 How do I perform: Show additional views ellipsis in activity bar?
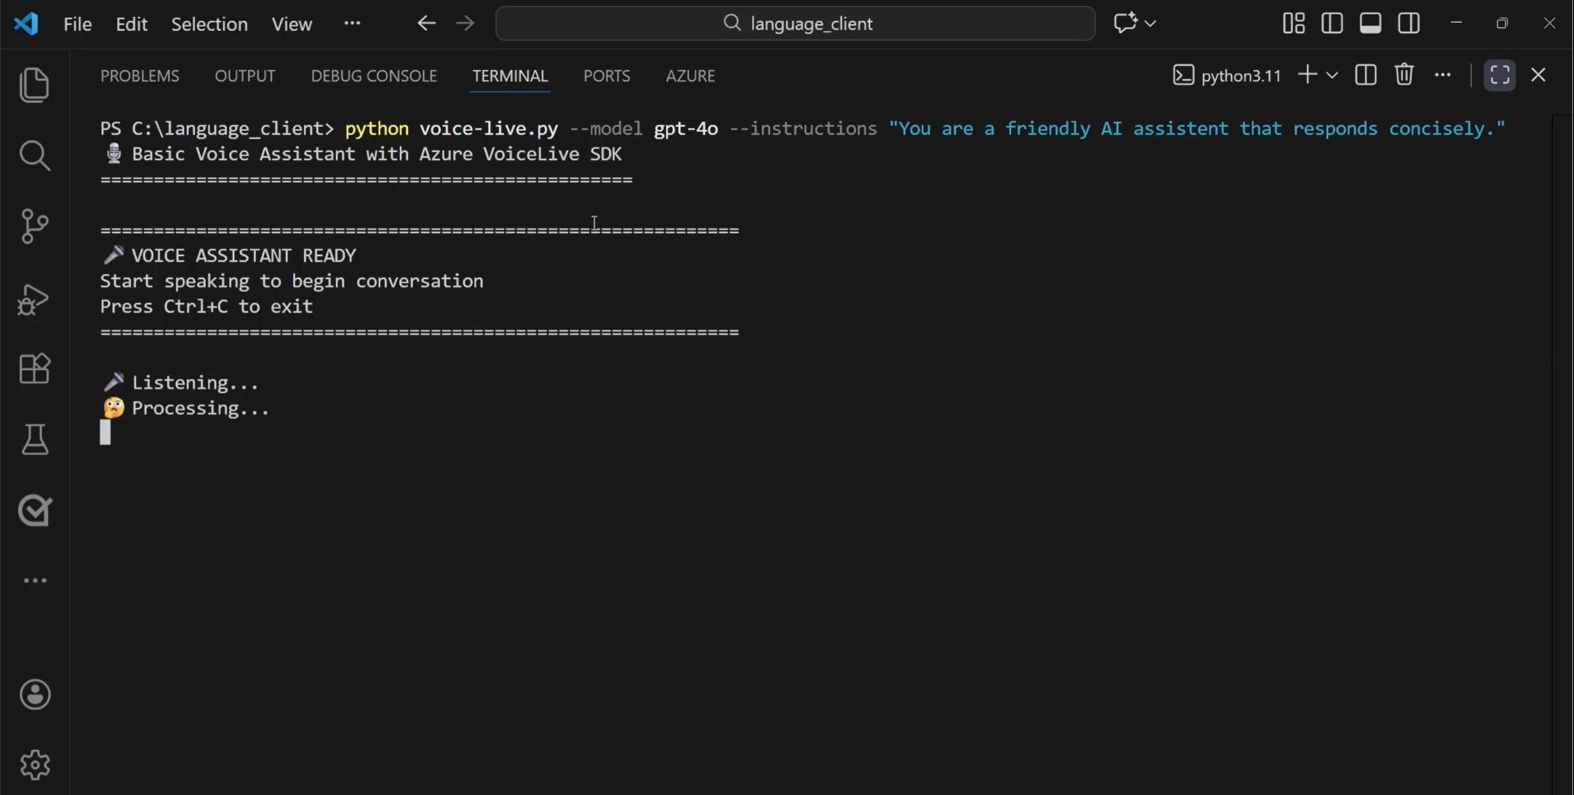tap(35, 580)
